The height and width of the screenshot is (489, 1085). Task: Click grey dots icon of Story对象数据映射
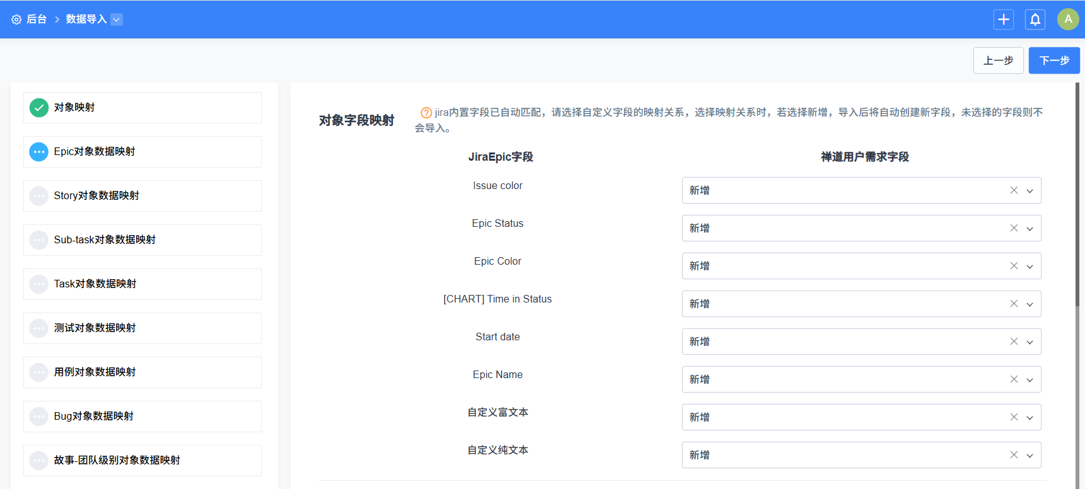coord(39,196)
